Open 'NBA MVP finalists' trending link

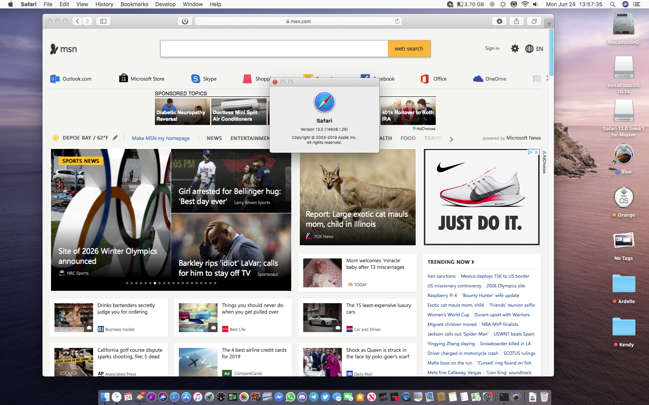[x=500, y=324]
